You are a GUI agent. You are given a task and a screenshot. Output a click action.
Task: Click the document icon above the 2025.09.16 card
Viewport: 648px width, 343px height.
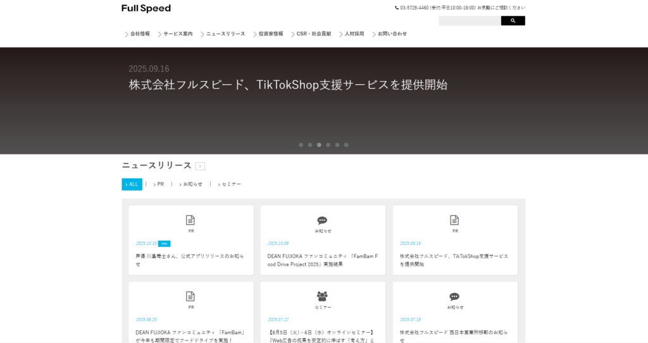[454, 220]
